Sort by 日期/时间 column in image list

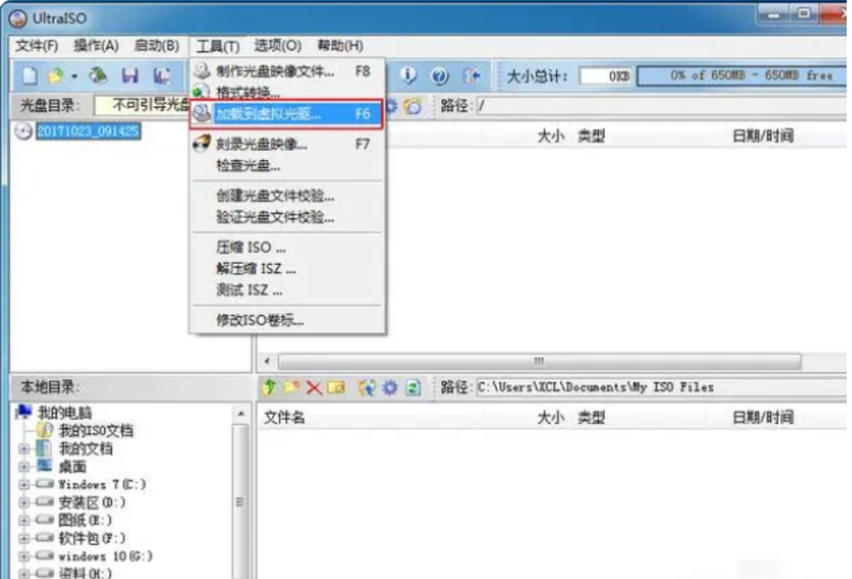(x=763, y=136)
